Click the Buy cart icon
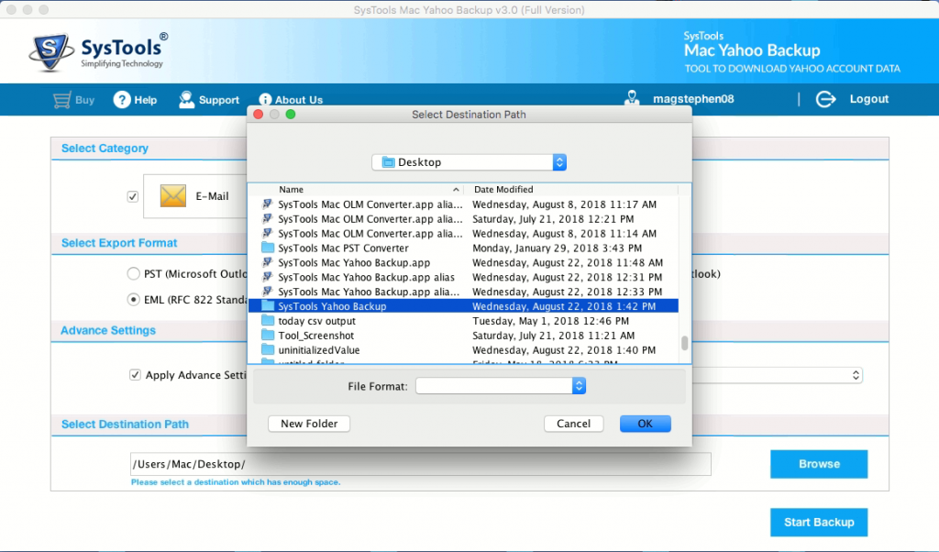Screen dimensions: 939x552 61,100
